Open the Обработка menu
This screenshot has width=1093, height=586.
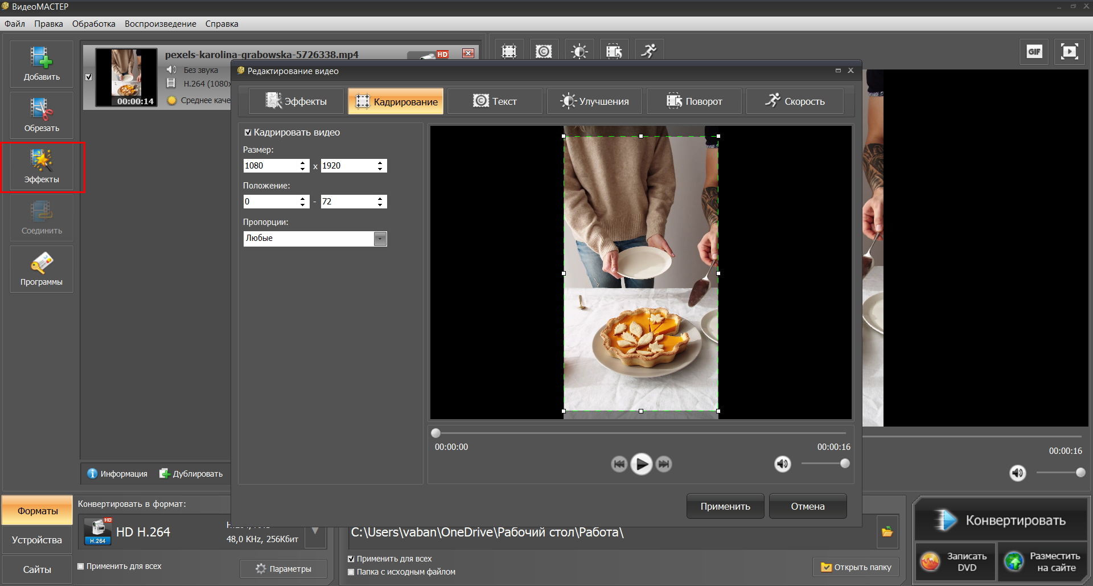(x=94, y=24)
